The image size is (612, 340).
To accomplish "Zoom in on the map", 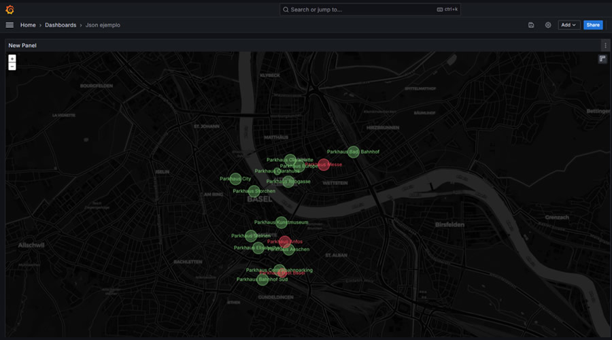I will [x=12, y=58].
